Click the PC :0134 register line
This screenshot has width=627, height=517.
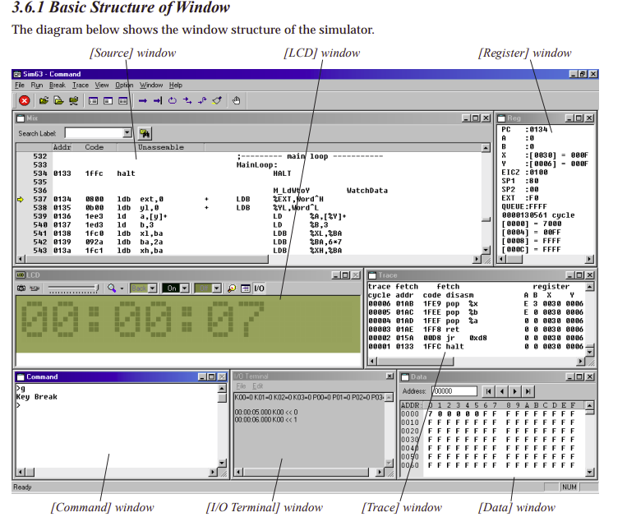click(x=524, y=130)
